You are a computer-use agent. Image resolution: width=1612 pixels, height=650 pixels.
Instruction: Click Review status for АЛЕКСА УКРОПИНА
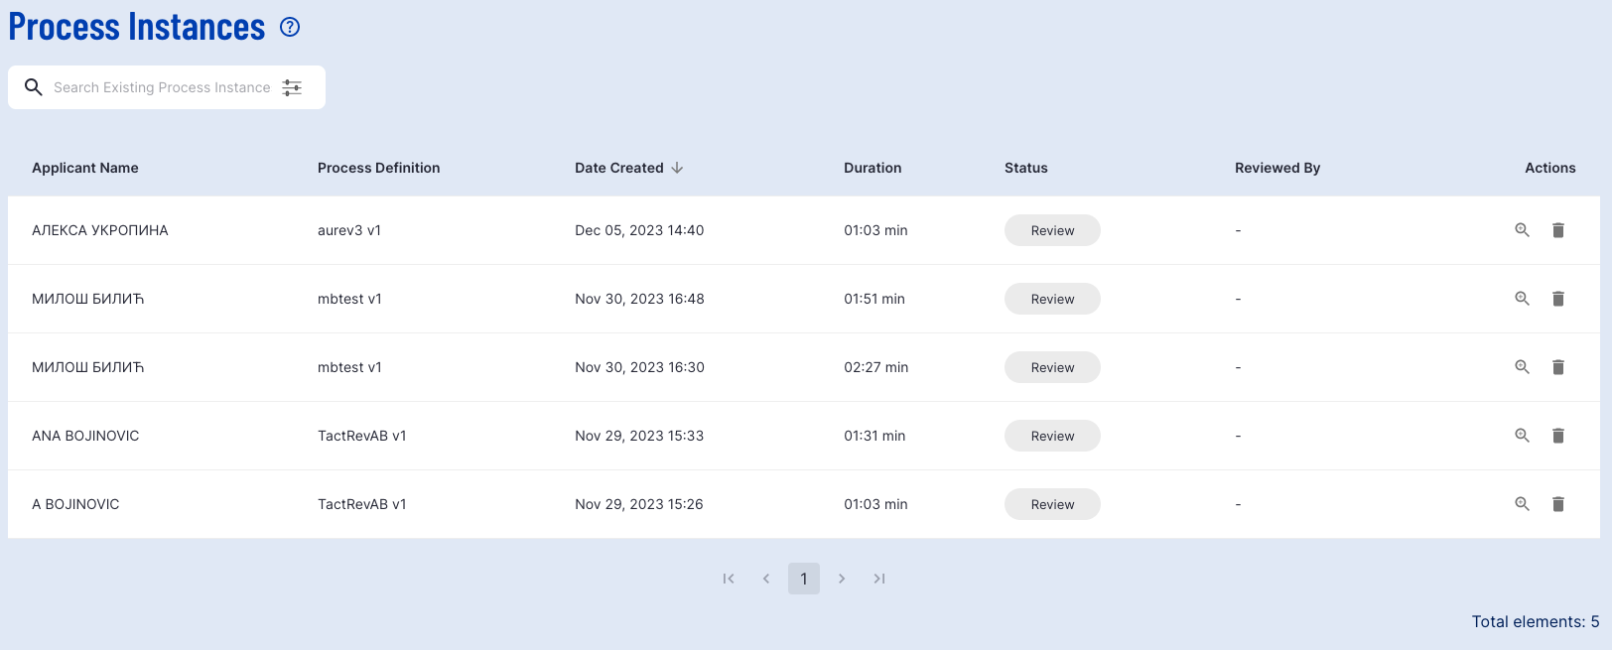[x=1052, y=230]
